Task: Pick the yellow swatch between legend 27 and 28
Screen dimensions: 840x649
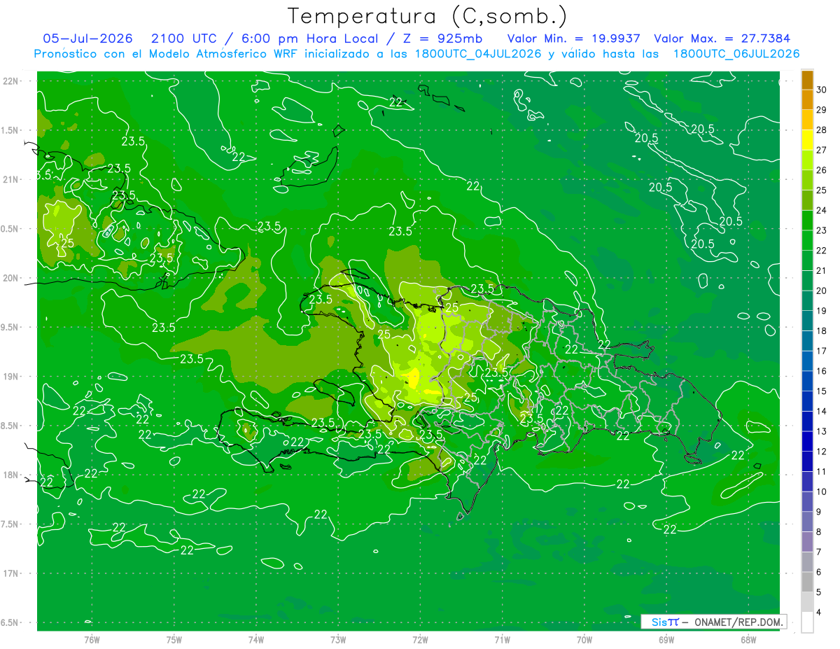Action: pyautogui.click(x=807, y=139)
